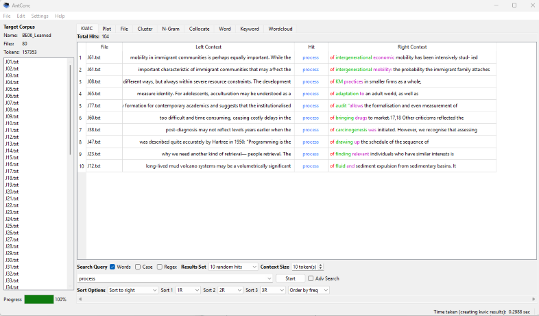Image resolution: width=539 pixels, height=316 pixels.
Task: Expand the Results Set dropdown
Action: (233, 267)
